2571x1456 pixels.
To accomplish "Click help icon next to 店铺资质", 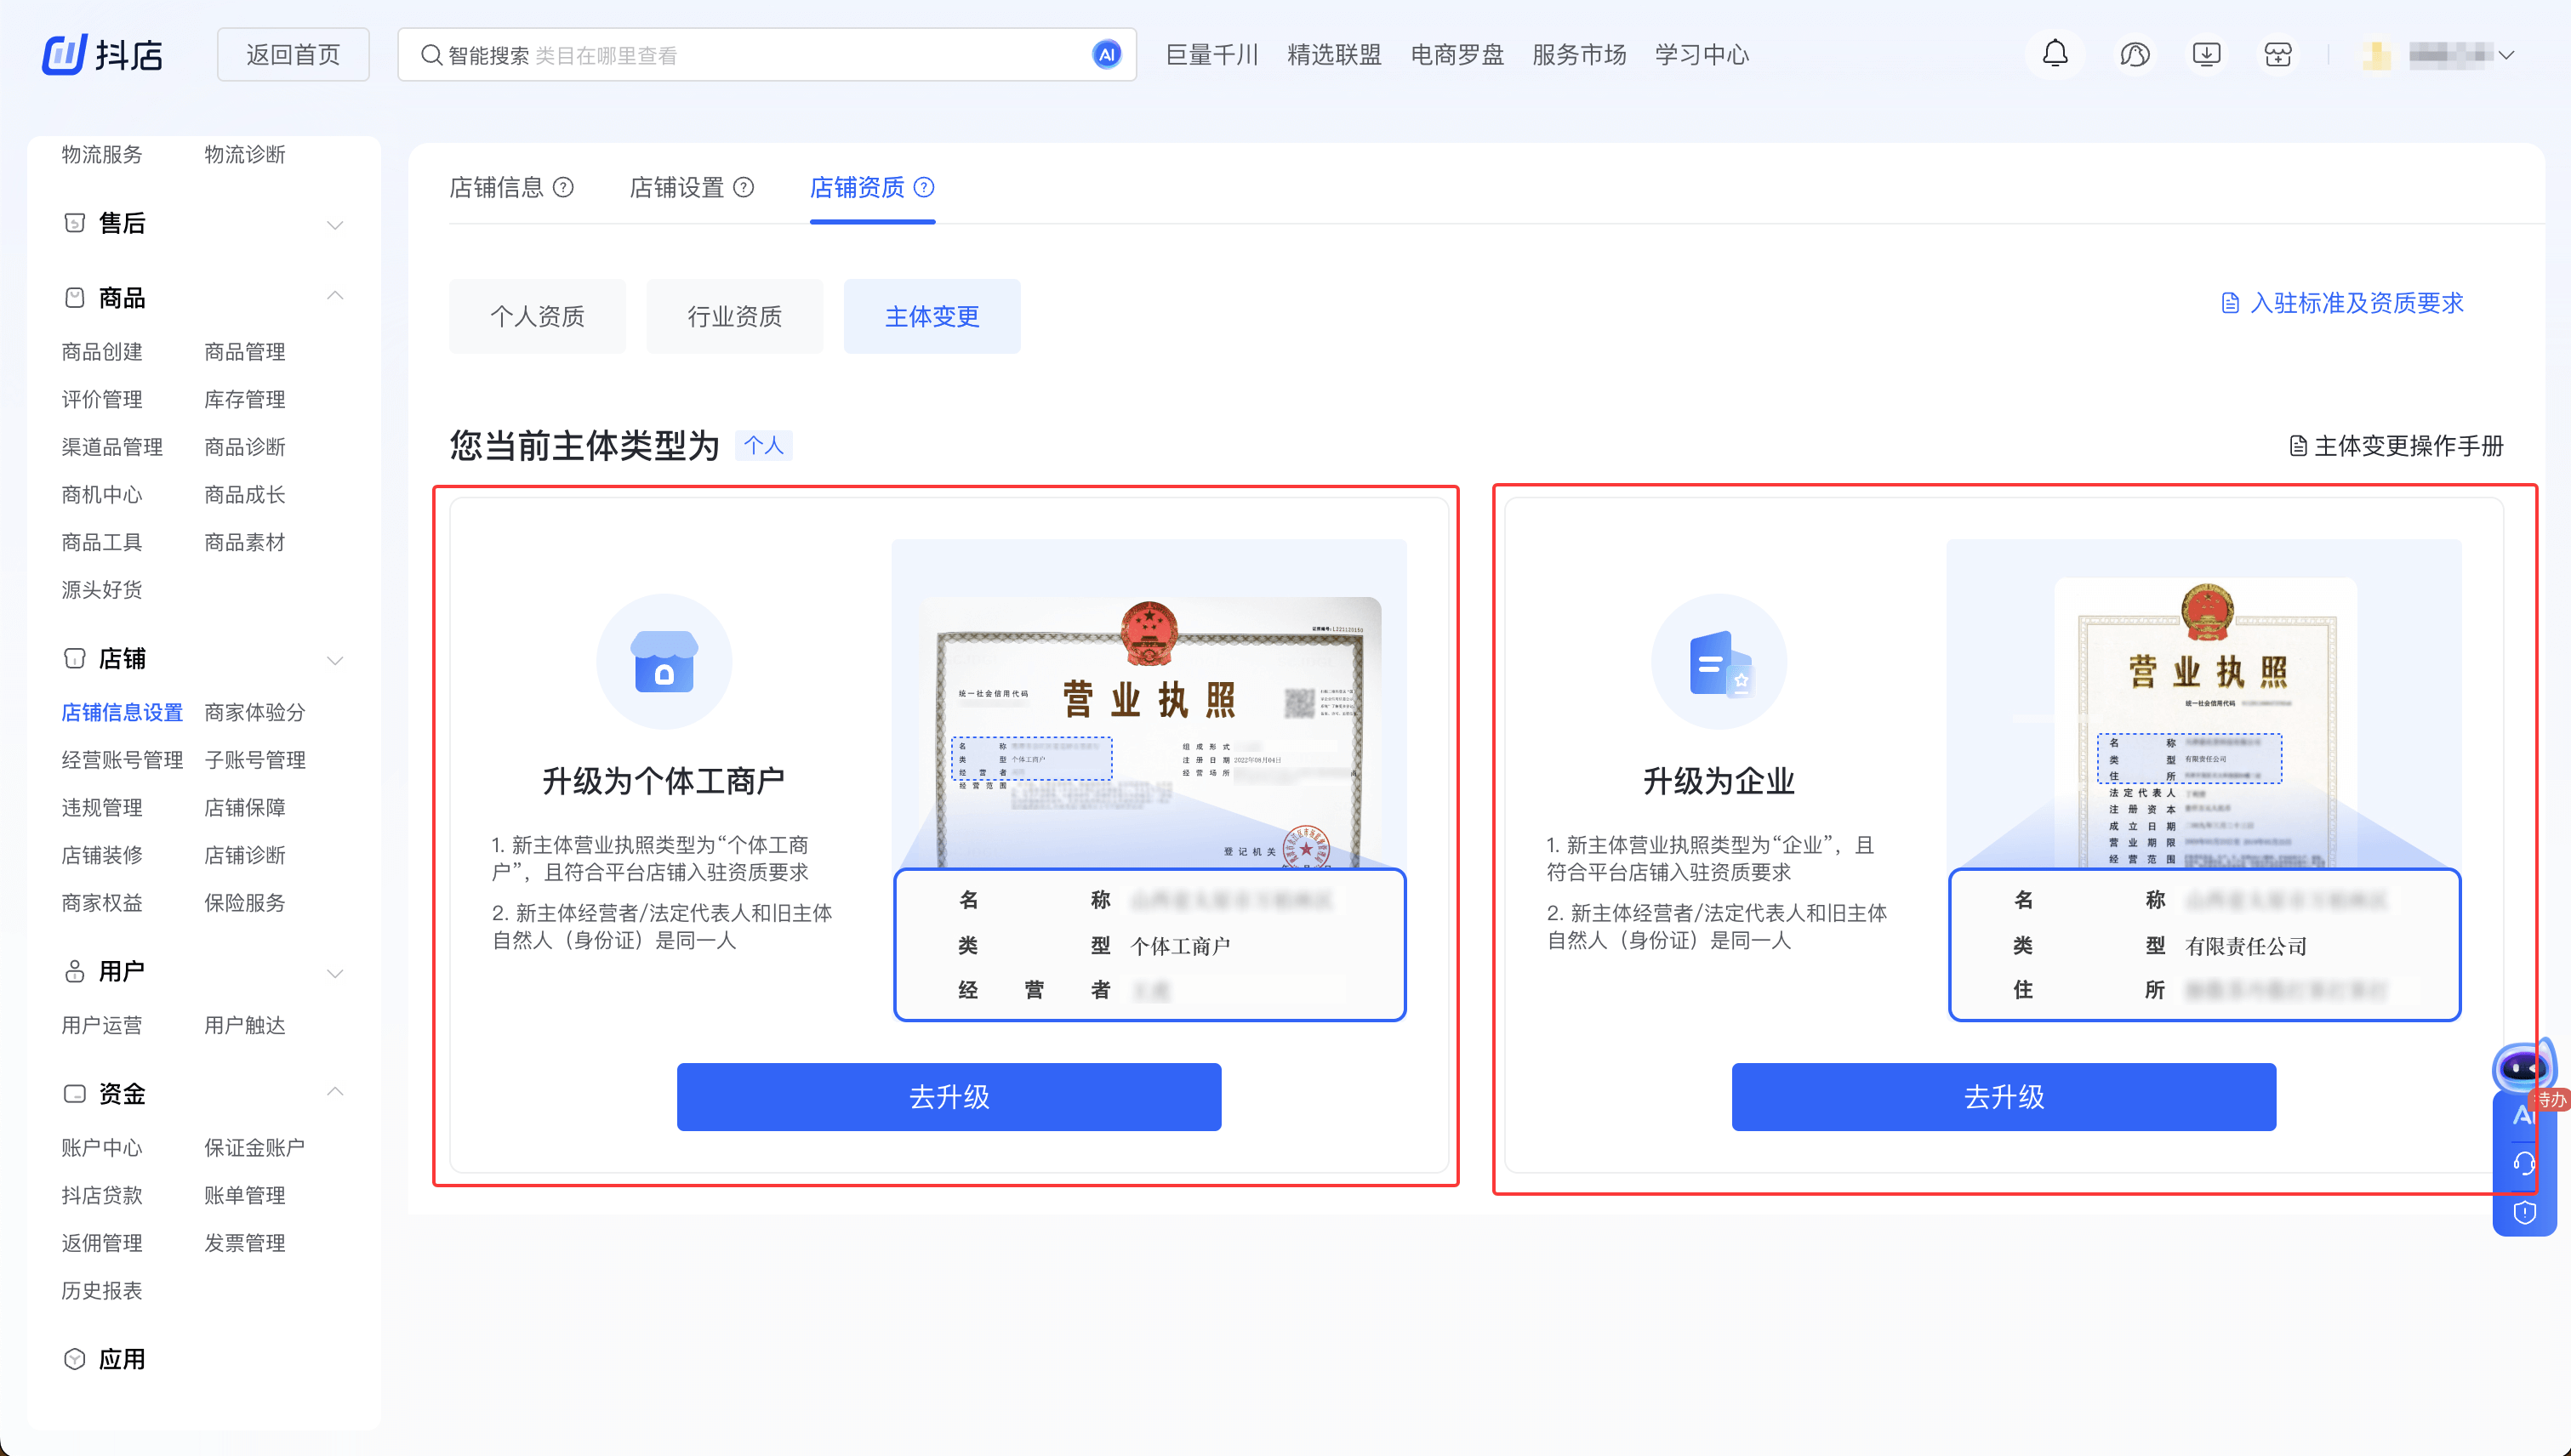I will (925, 187).
